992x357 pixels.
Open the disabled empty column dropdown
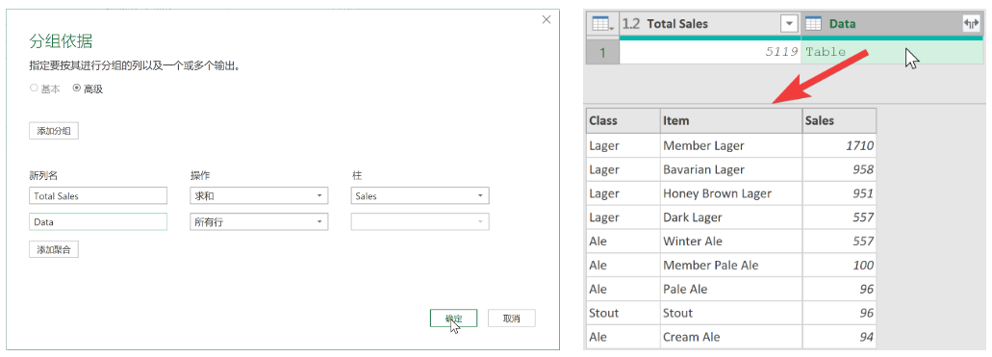(x=420, y=222)
